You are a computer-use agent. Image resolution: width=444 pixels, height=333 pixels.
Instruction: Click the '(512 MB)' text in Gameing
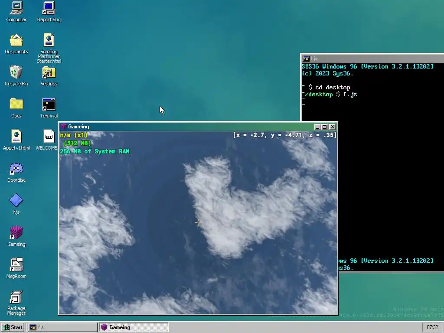coord(77,143)
